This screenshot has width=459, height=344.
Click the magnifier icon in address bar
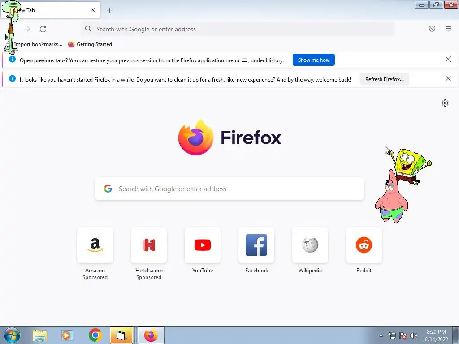[x=88, y=29]
